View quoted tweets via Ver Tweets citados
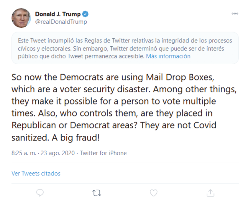 click(36, 174)
